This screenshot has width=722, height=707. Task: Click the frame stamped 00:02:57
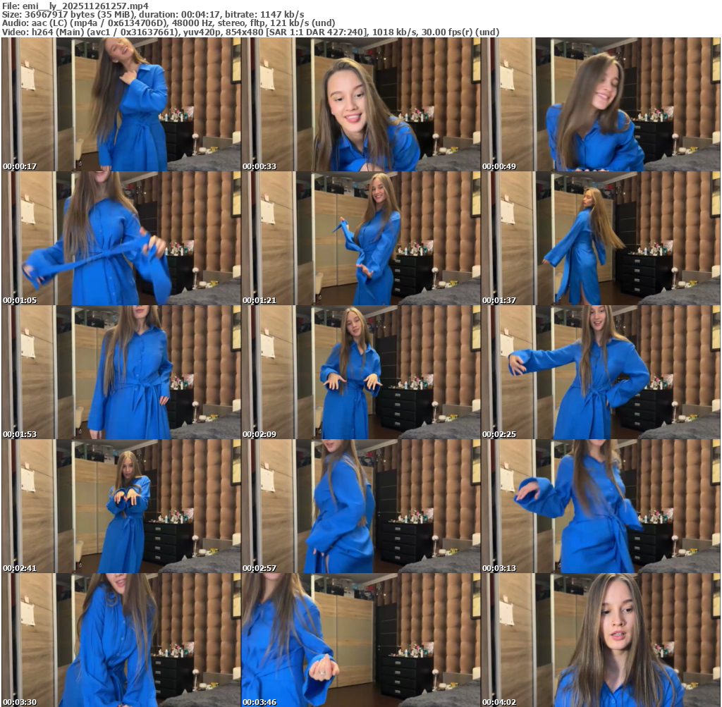(x=361, y=506)
